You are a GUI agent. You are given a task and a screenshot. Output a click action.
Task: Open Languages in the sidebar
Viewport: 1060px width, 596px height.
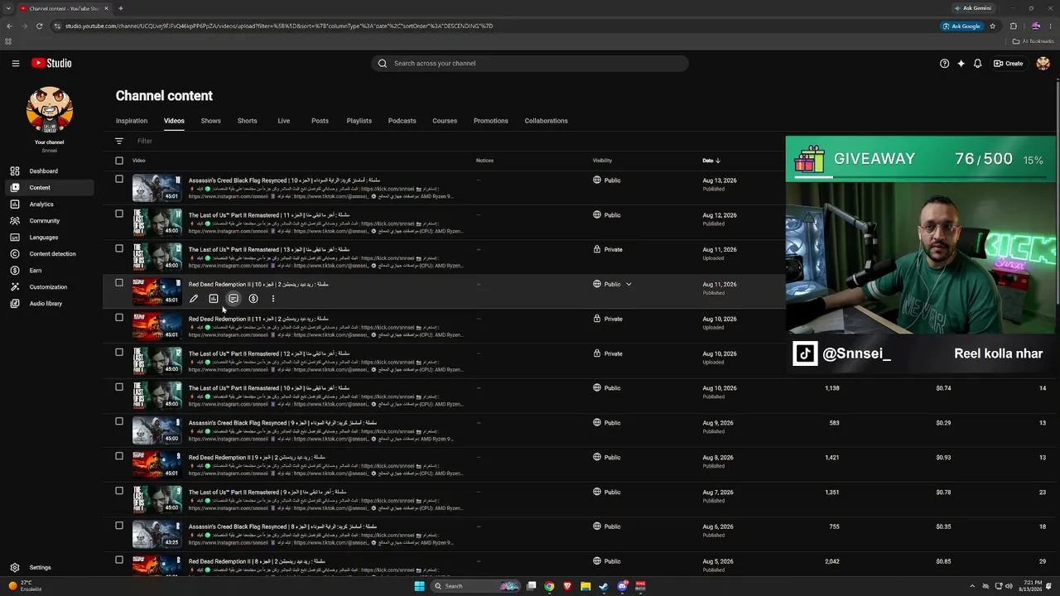(50, 238)
